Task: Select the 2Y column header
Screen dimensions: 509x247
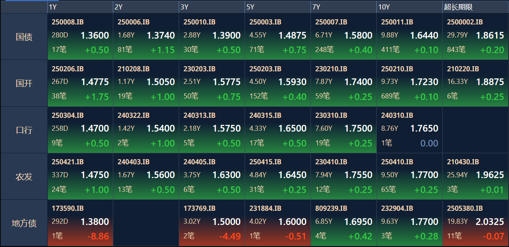Action: [146, 7]
